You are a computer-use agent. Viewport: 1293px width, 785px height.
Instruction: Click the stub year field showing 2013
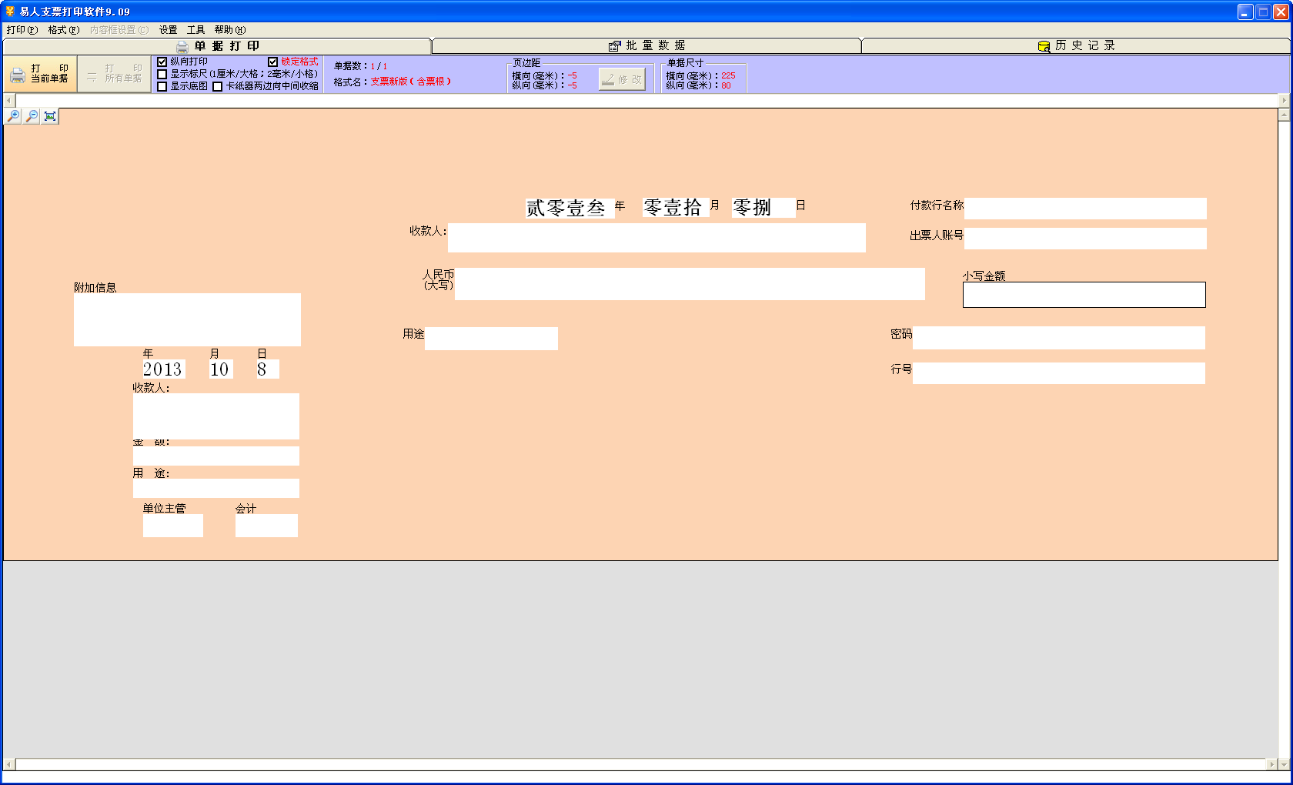pyautogui.click(x=164, y=369)
